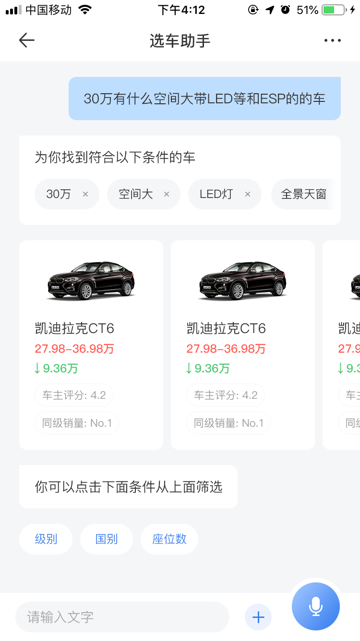360x641 pixels.
Task: Select the 级别 filter option
Action: coord(46,539)
